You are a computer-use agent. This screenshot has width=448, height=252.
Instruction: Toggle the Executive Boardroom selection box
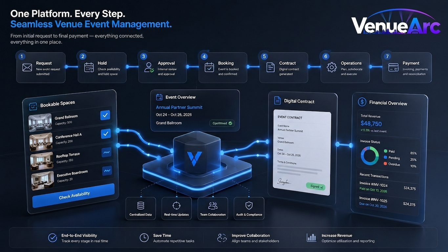click(x=107, y=171)
